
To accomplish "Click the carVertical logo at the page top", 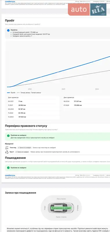I will click(10, 1).
